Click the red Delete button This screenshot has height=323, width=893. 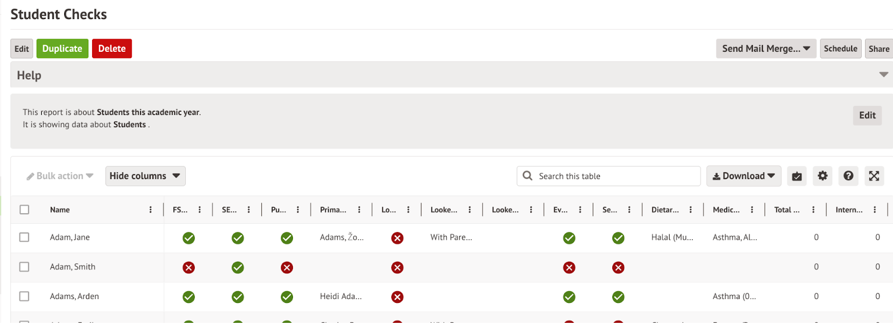pos(112,49)
